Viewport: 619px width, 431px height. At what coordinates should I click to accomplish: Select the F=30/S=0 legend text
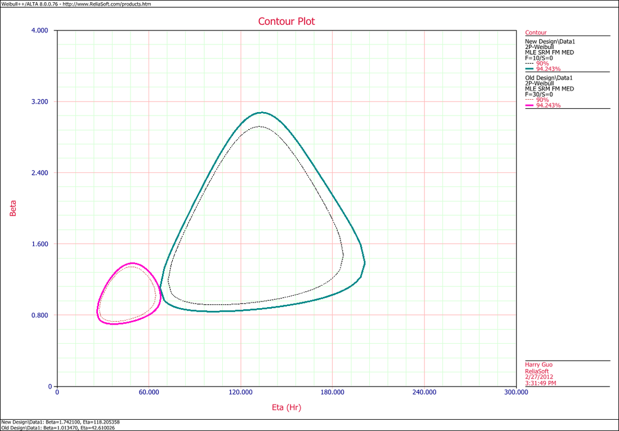coord(539,94)
